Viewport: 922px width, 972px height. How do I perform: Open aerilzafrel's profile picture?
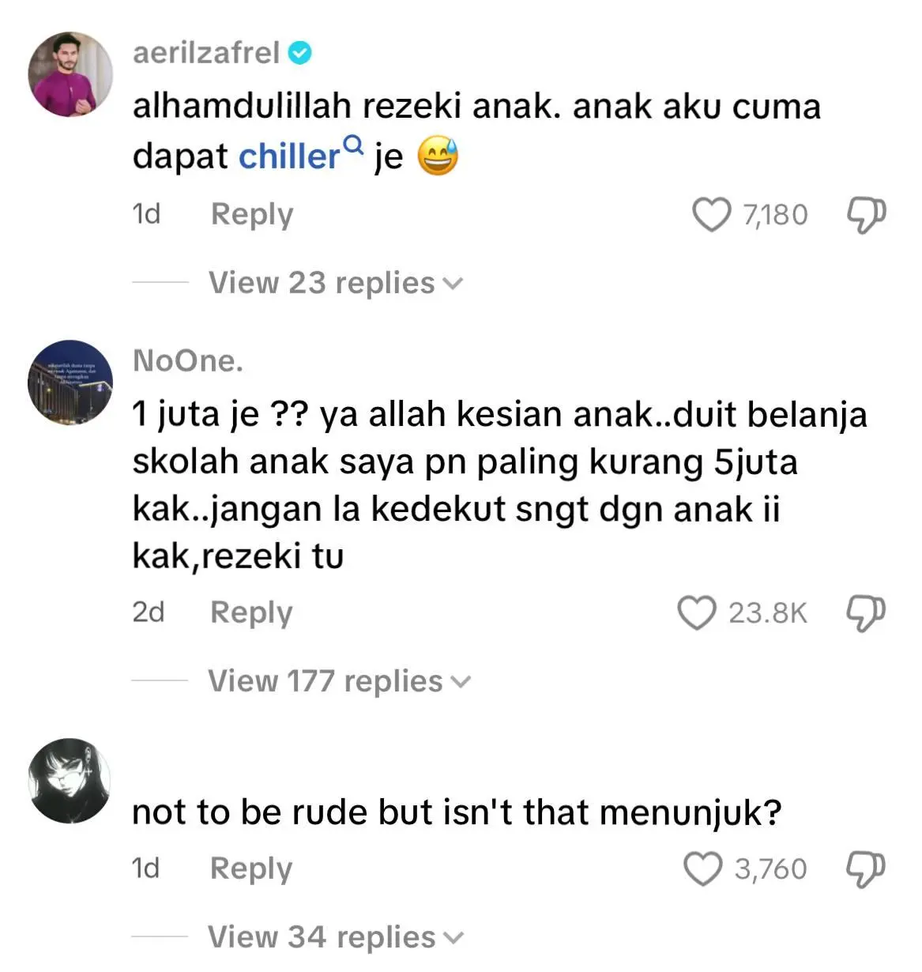70,74
